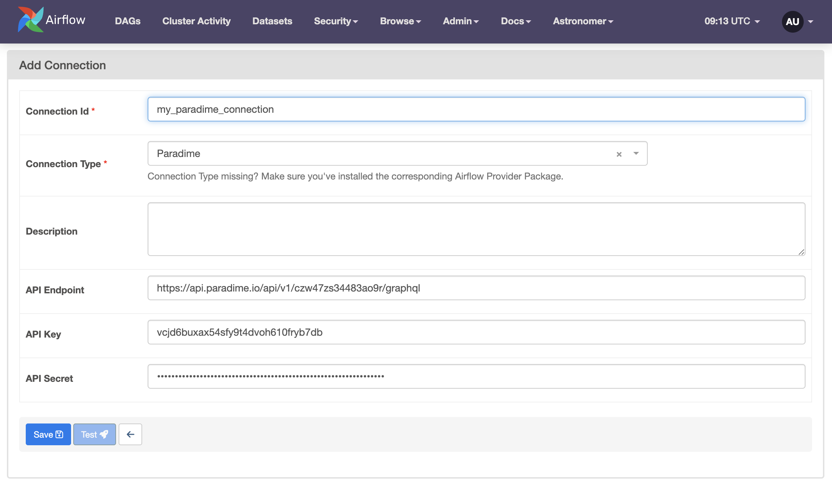Focus the API Secret password field
The height and width of the screenshot is (496, 832).
476,376
